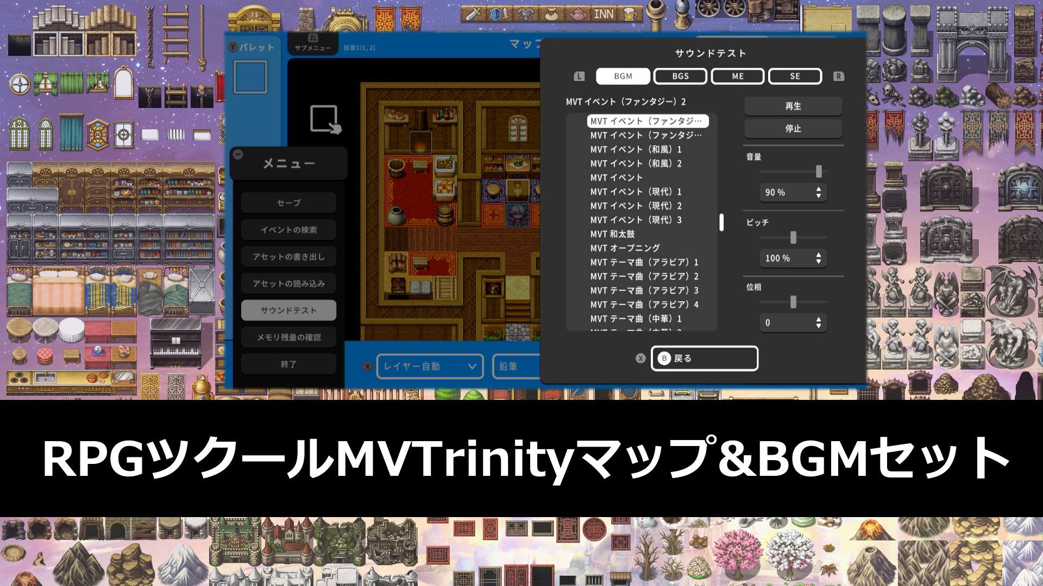Click the minus icon to collapse the メニュー panel
Screen dimensions: 1043x586
pyautogui.click(x=237, y=154)
